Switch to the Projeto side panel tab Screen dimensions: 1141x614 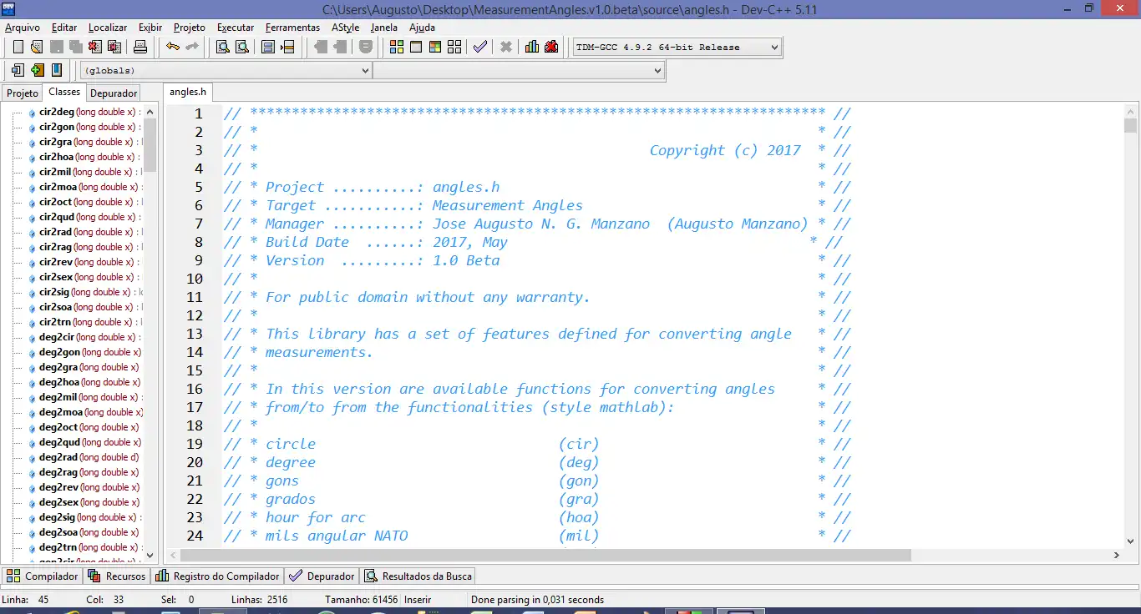click(23, 93)
